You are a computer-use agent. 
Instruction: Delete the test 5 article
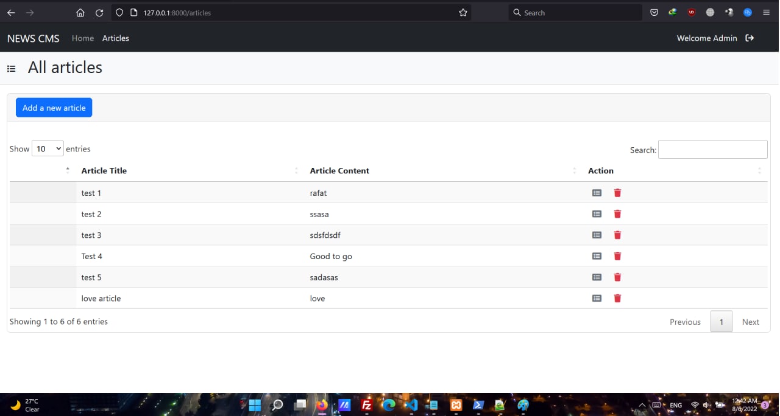coord(617,277)
